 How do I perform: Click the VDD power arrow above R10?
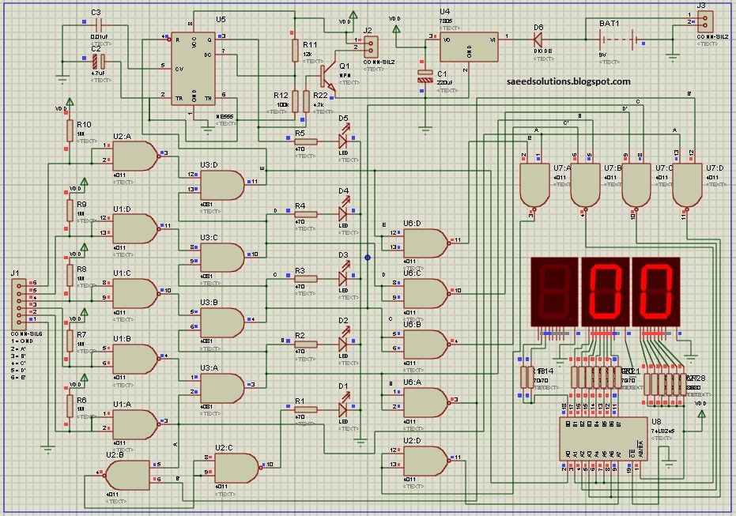(x=69, y=103)
